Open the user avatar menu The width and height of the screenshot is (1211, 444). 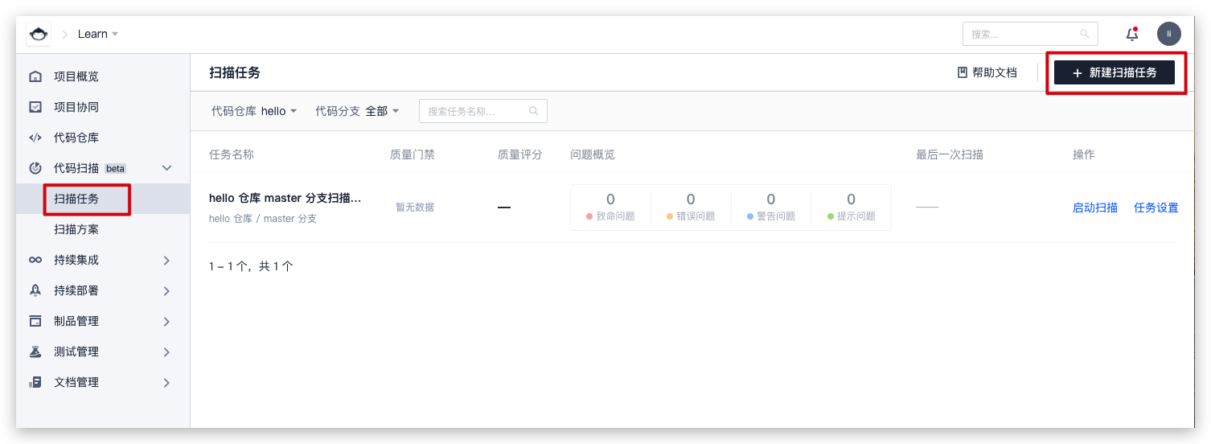click(1169, 34)
